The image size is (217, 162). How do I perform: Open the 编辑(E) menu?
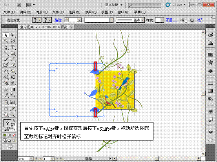pos(25,12)
